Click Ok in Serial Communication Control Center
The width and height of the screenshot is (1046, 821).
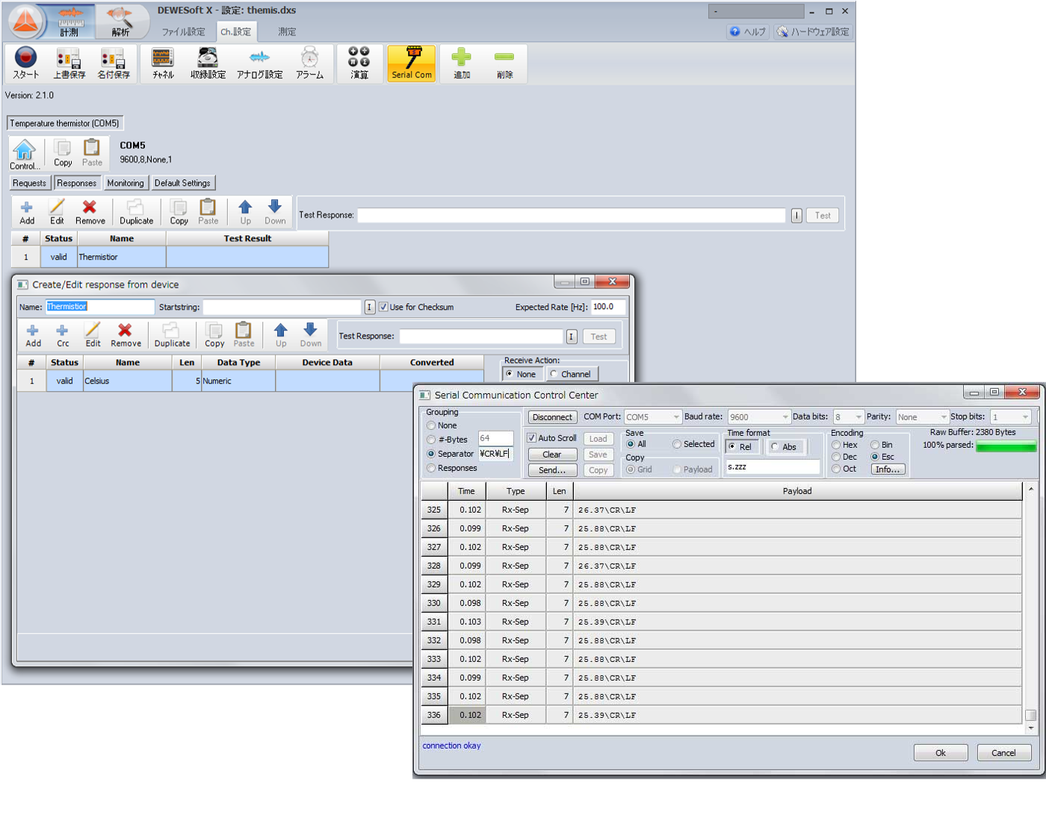pyautogui.click(x=941, y=752)
